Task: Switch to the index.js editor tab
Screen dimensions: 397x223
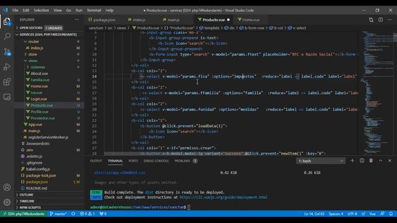Action: click(139, 20)
